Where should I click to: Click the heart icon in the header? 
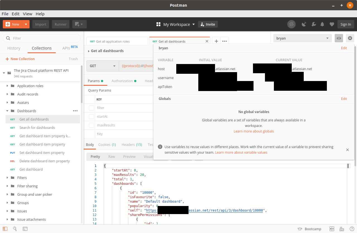coord(332,24)
